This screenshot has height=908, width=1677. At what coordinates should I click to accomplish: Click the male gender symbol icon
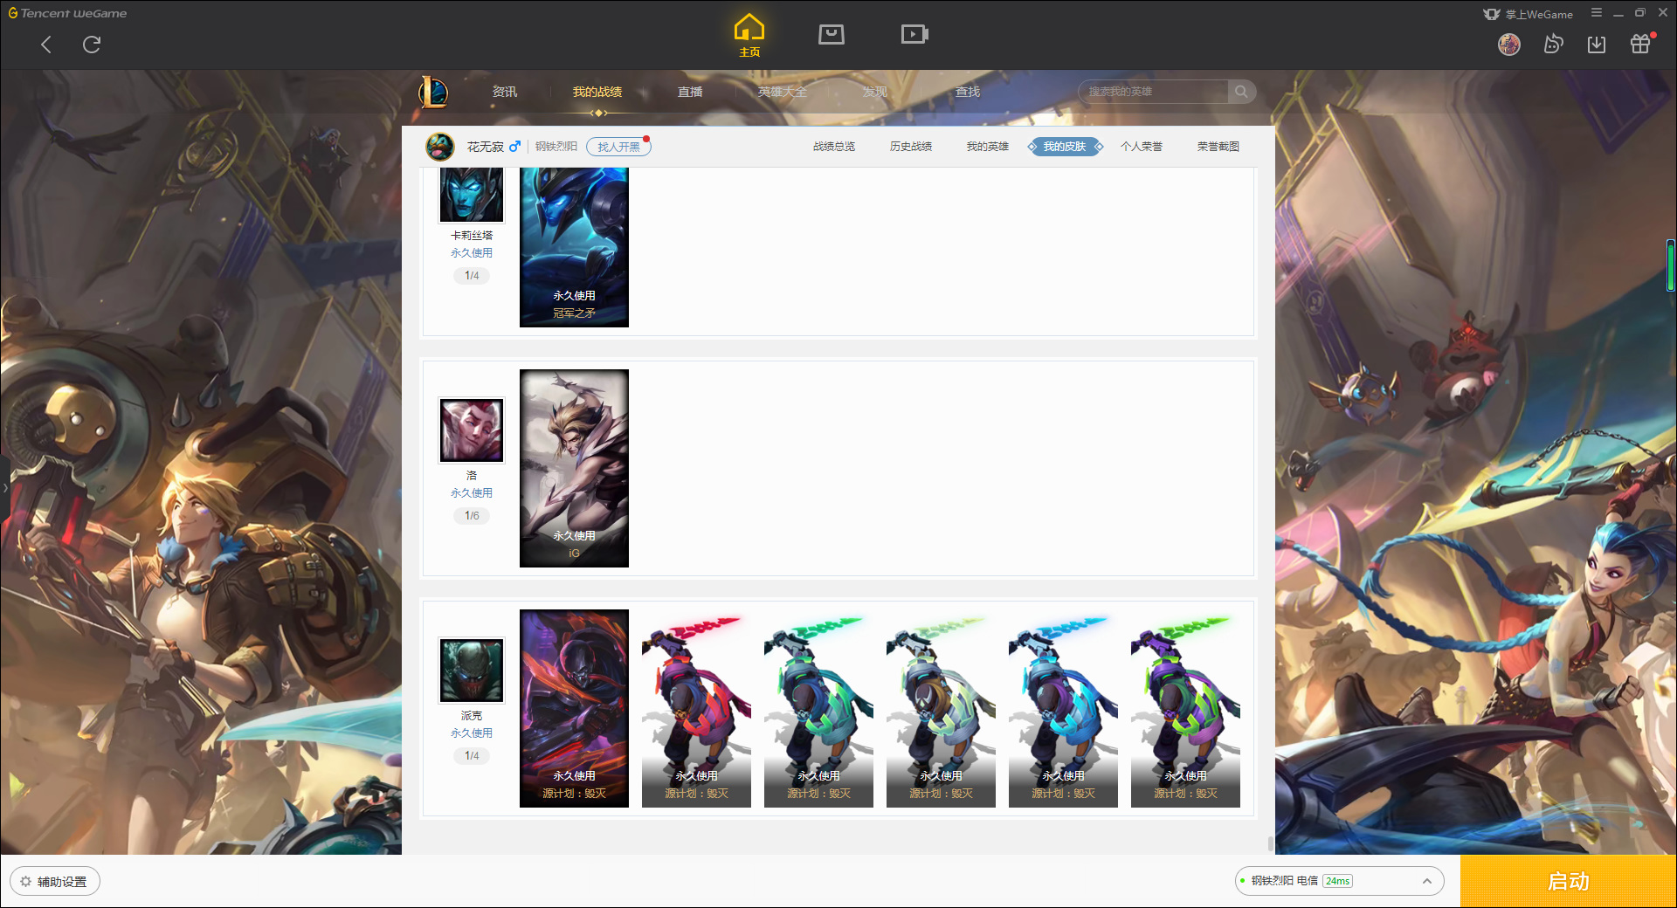[x=514, y=146]
